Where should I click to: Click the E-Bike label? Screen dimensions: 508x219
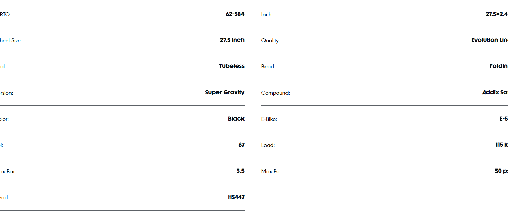click(x=269, y=119)
